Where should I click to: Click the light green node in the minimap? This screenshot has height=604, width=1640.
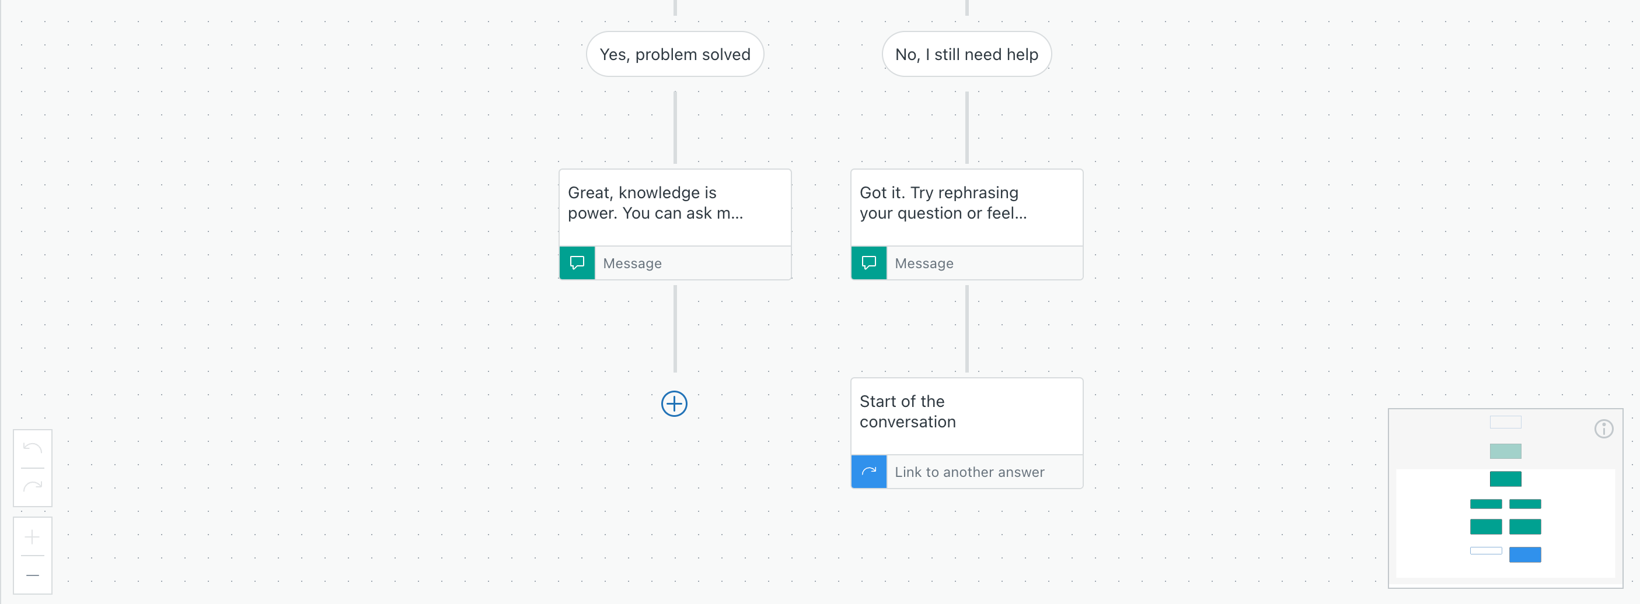1506,451
